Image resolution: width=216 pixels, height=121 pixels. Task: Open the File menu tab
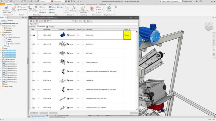point(3,4)
